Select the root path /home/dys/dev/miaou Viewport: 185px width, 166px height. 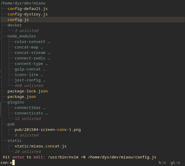tap(23, 3)
